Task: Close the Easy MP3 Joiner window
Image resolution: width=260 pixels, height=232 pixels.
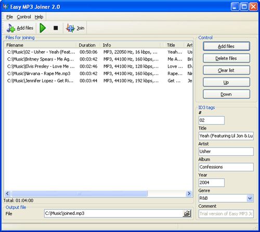Action: pos(253,7)
